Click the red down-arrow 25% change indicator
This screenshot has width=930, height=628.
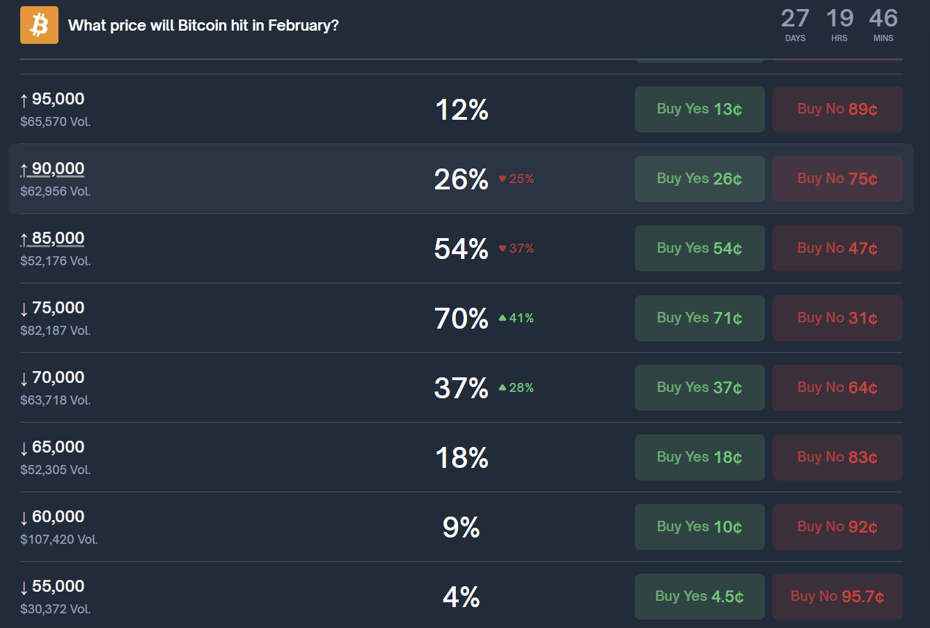[x=517, y=179]
